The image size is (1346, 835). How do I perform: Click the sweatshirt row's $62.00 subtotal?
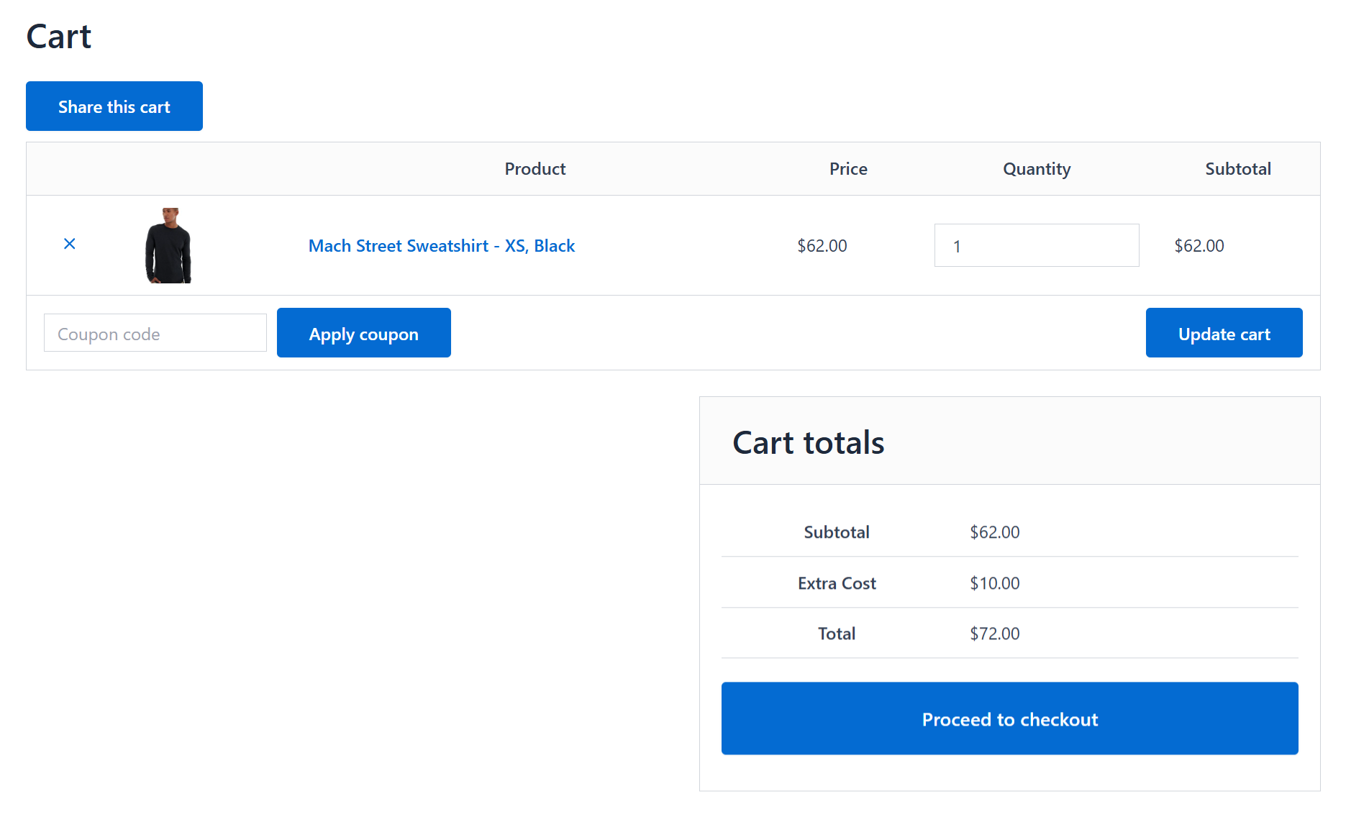(x=1199, y=246)
